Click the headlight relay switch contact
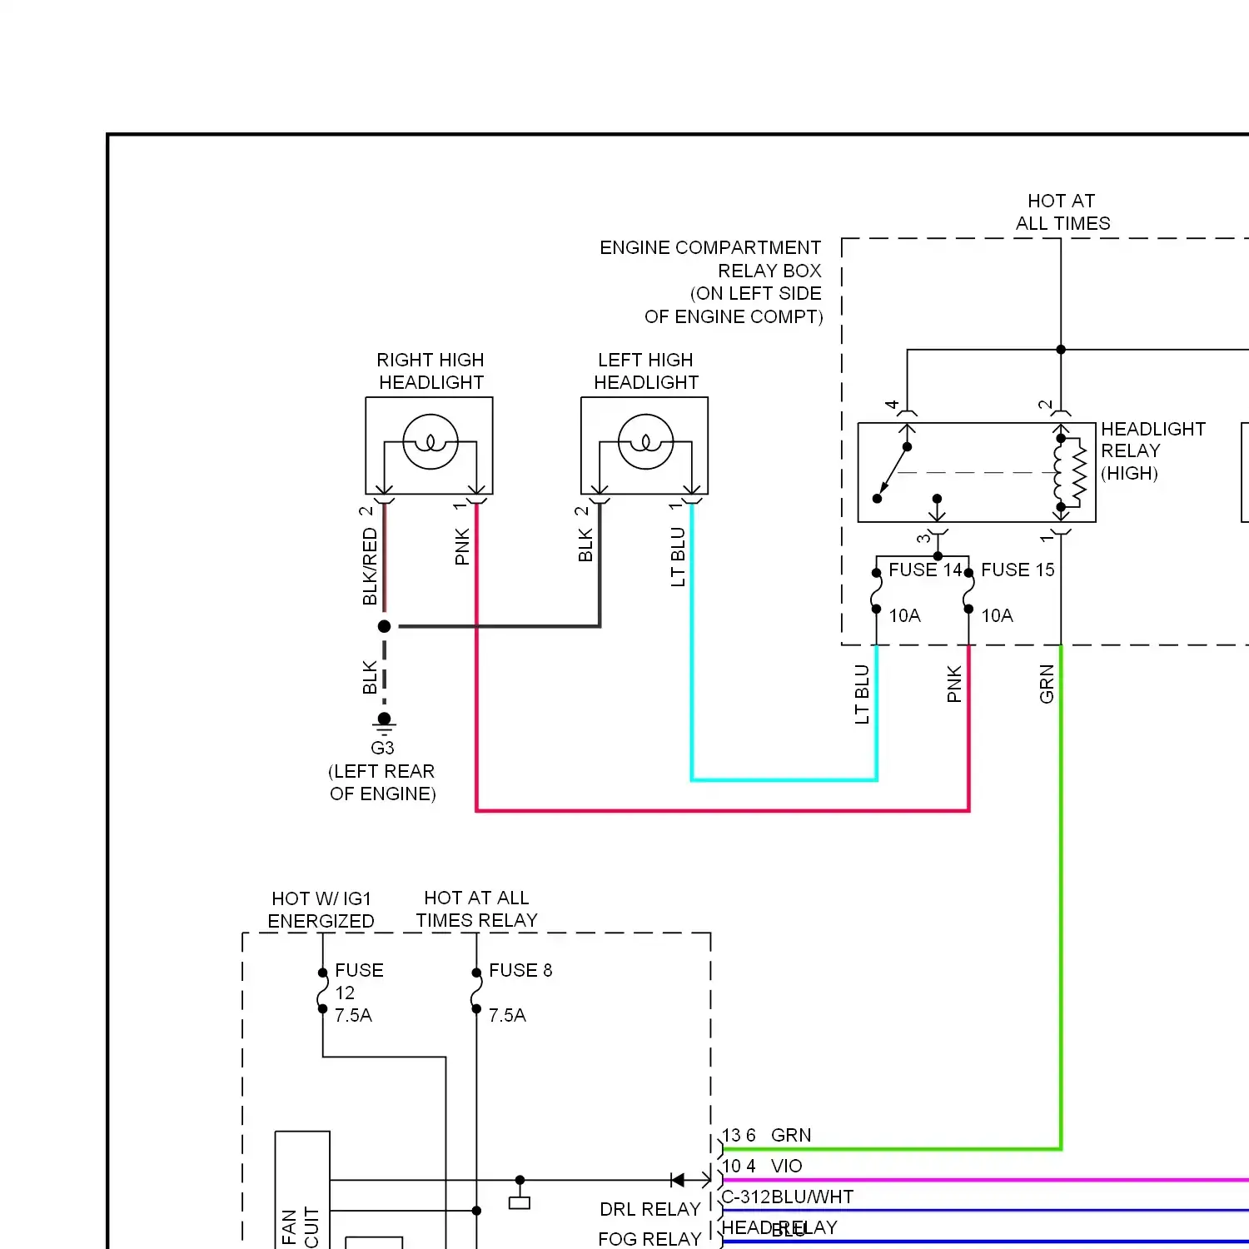 click(x=892, y=472)
